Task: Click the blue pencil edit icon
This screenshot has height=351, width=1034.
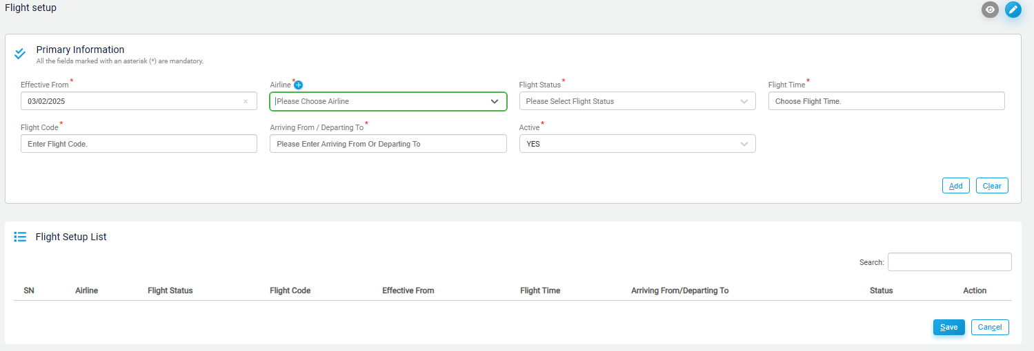Action: [x=1013, y=10]
